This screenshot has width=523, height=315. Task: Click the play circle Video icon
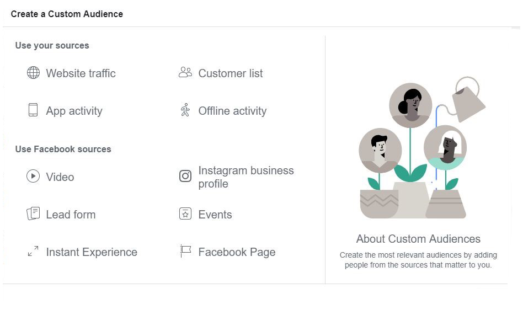33,176
